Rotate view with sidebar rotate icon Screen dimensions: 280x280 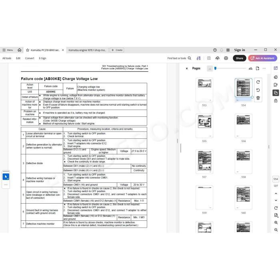click(x=276, y=208)
